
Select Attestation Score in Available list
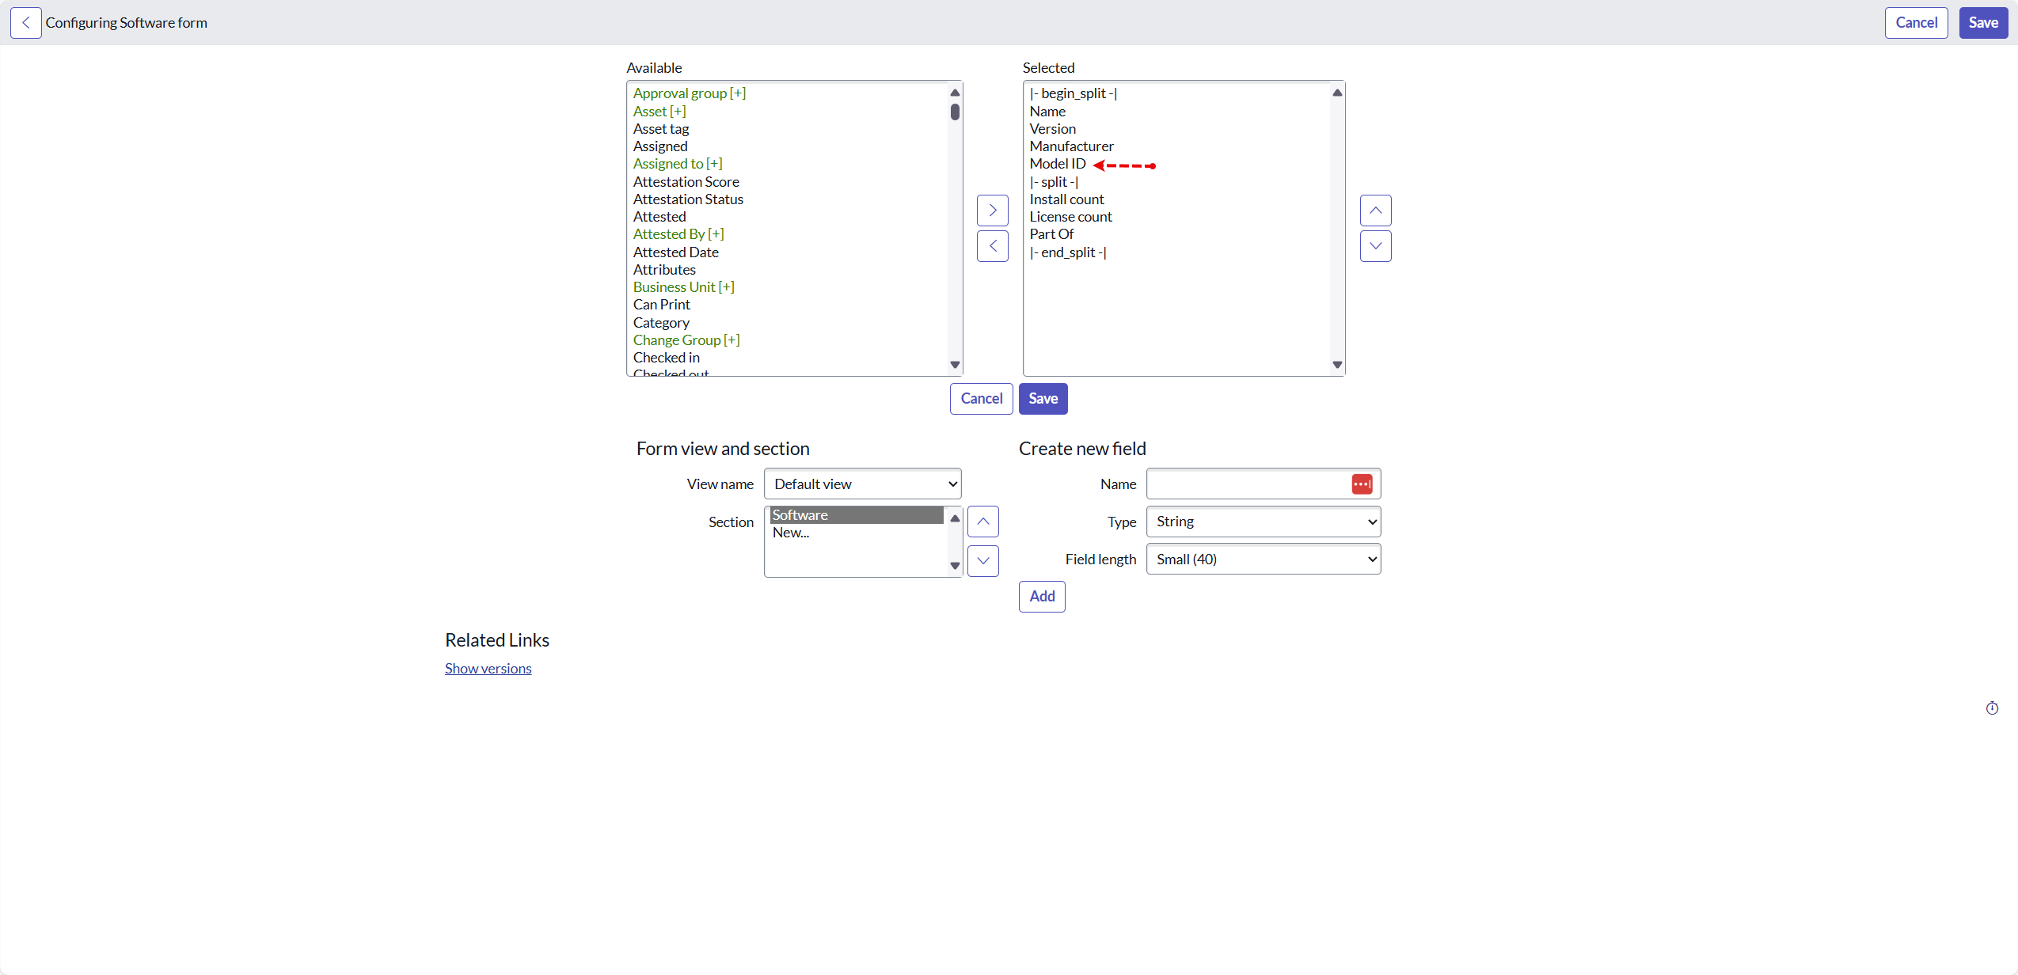pyautogui.click(x=686, y=182)
